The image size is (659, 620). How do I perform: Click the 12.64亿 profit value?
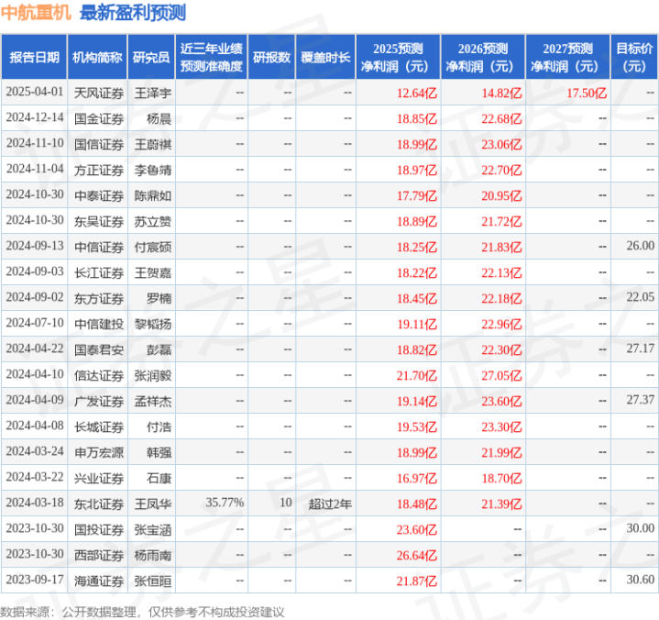coord(417,93)
